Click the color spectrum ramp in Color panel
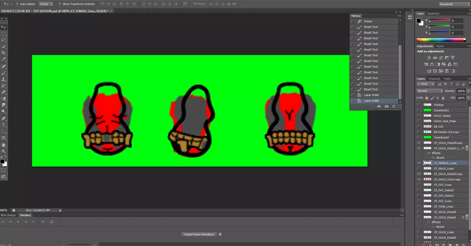The image size is (471, 246). [441, 40]
